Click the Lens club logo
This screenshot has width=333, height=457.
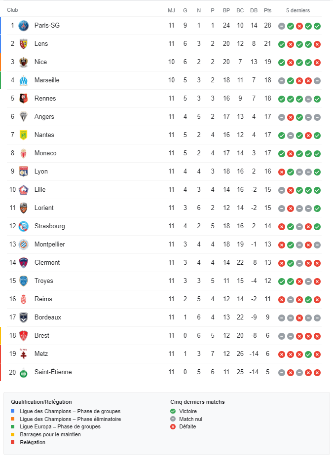tap(23, 44)
